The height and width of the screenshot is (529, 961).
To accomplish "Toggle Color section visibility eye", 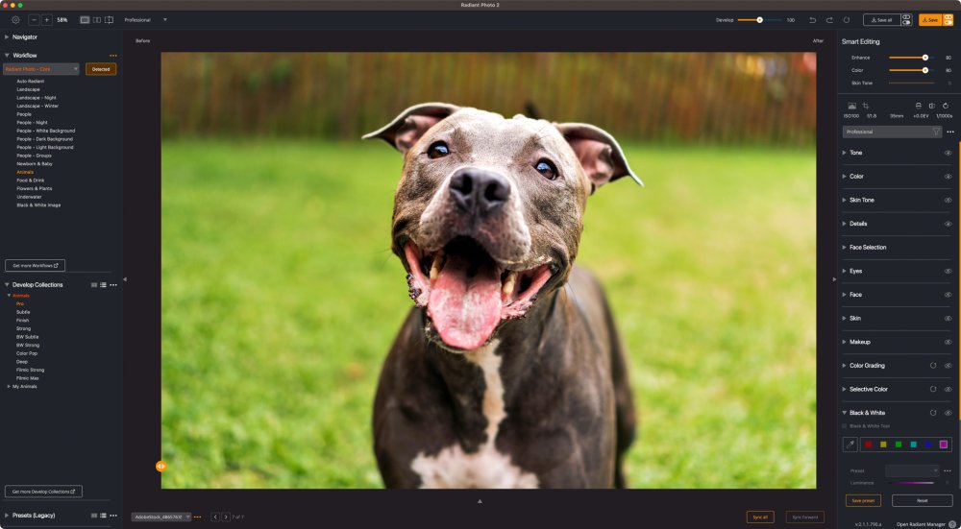I will pos(949,177).
